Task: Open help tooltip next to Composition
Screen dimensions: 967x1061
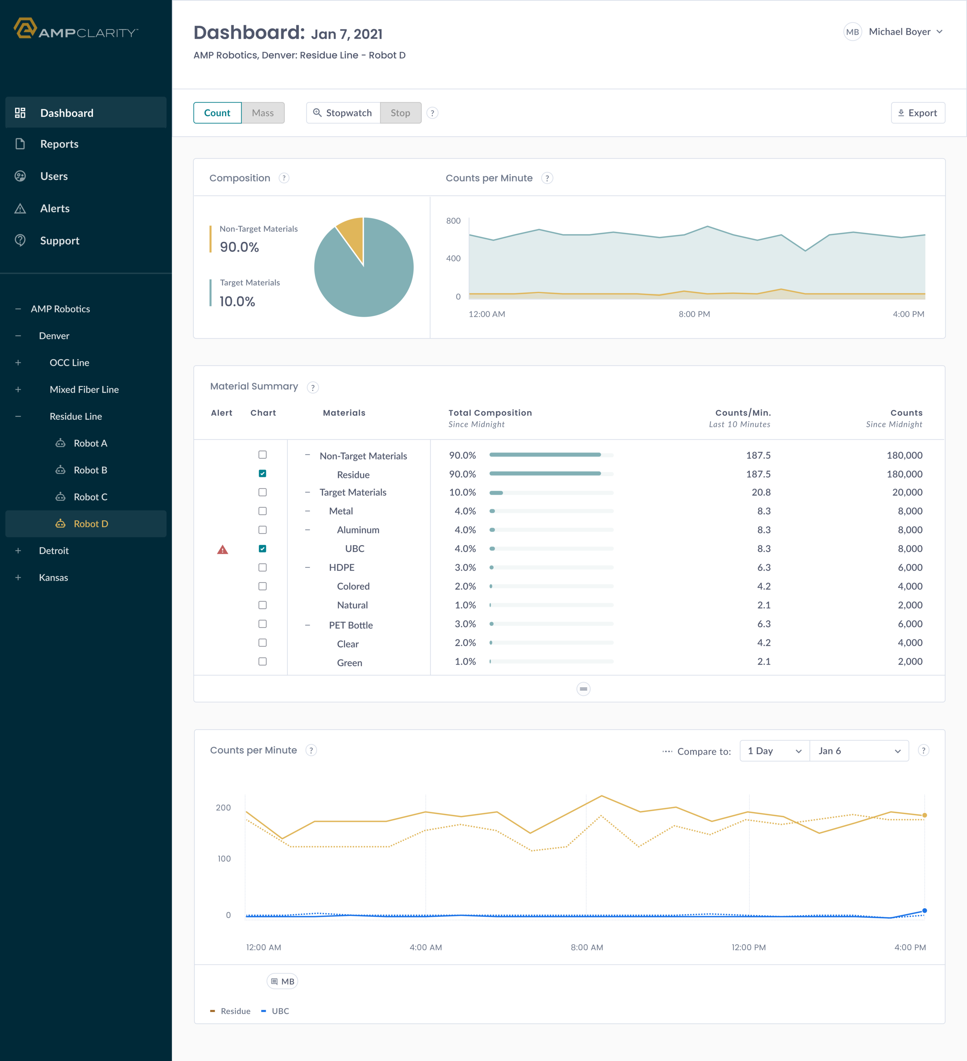Action: point(284,178)
